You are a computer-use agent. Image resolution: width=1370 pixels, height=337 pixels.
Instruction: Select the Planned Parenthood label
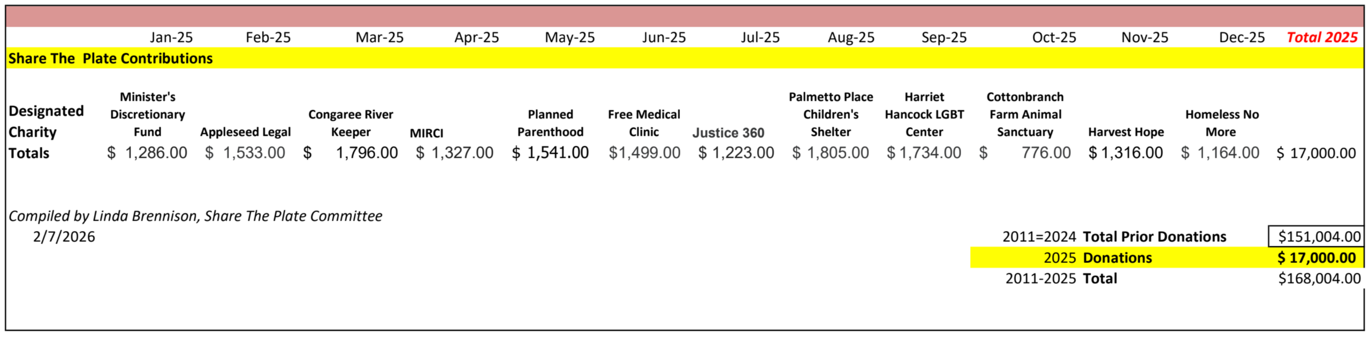click(x=550, y=123)
